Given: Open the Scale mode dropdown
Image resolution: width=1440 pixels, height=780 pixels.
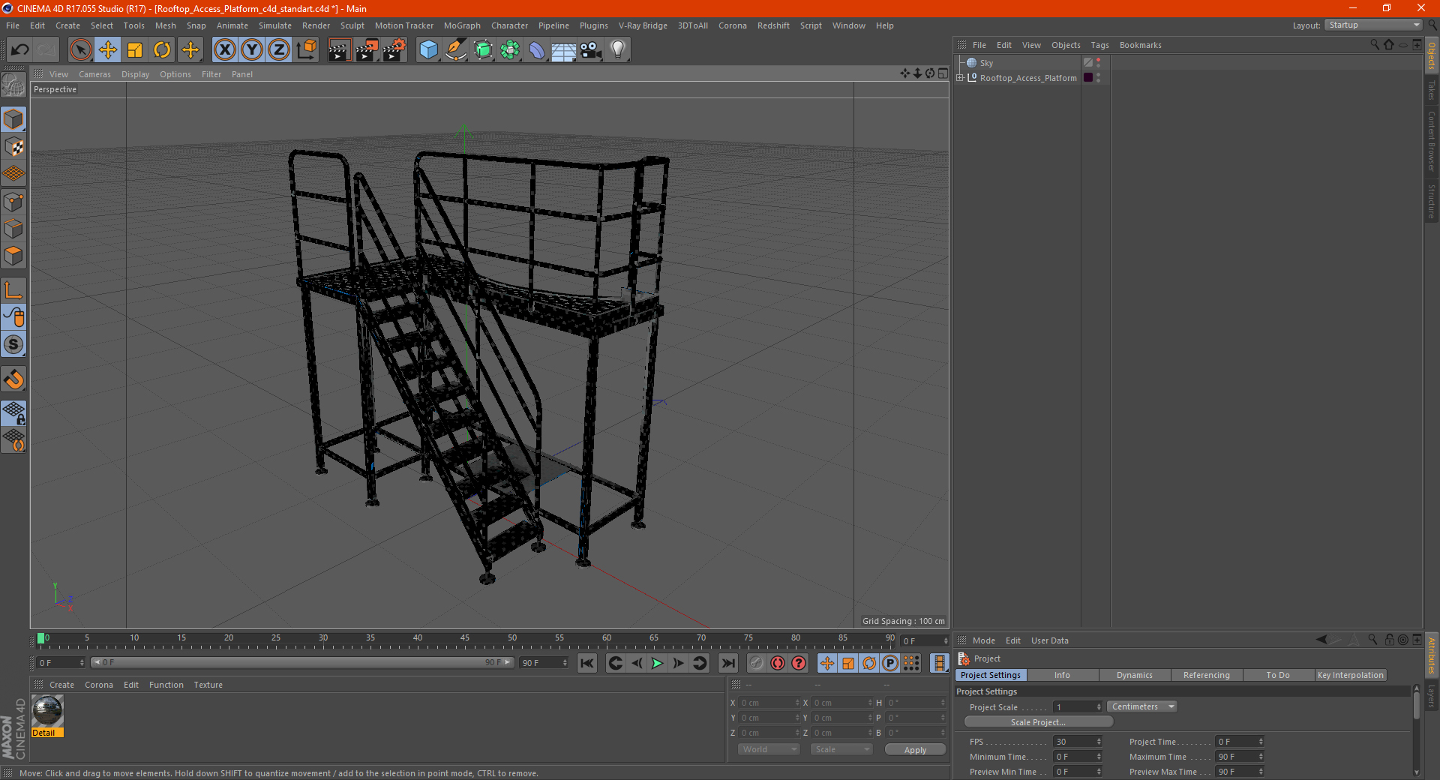Looking at the screenshot, I should pos(841,750).
